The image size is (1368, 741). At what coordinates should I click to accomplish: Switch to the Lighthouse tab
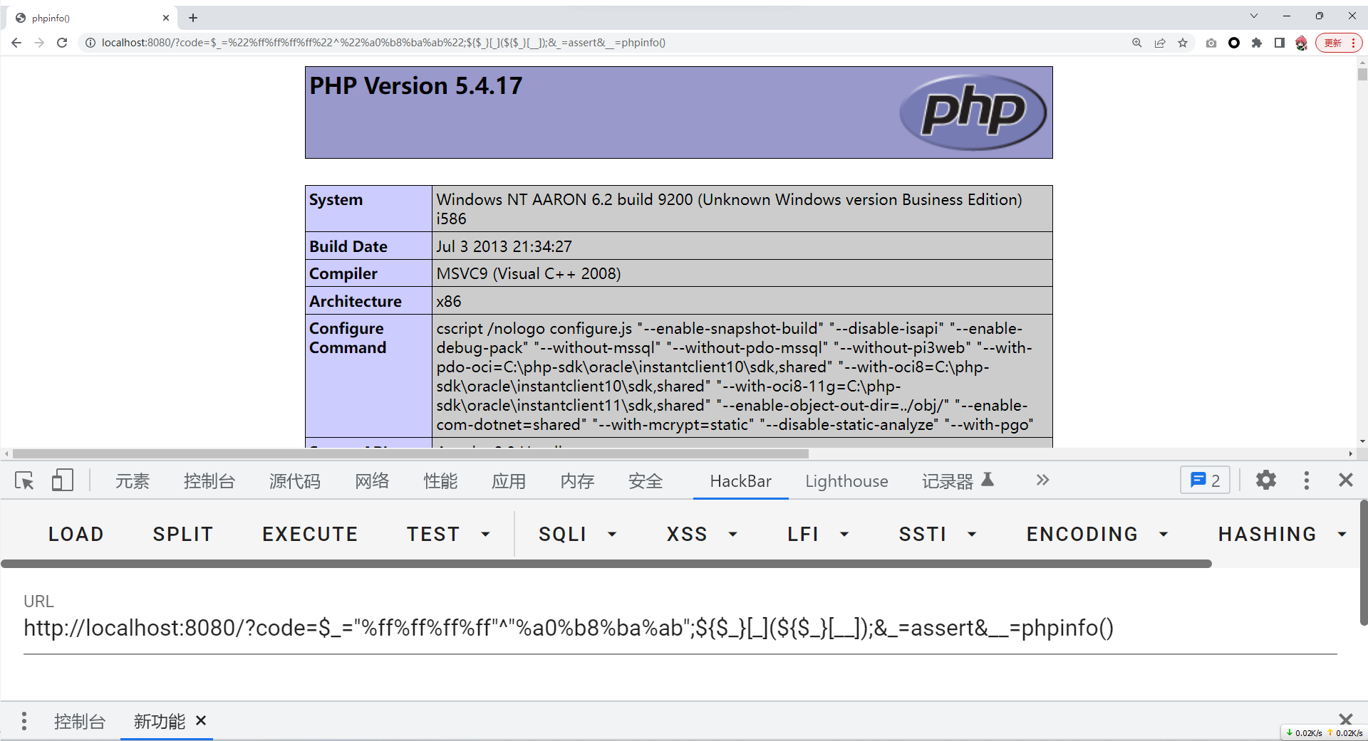(846, 481)
